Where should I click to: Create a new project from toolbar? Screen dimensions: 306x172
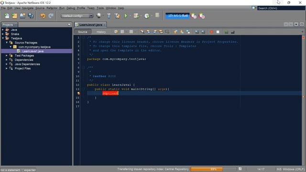(15, 16)
